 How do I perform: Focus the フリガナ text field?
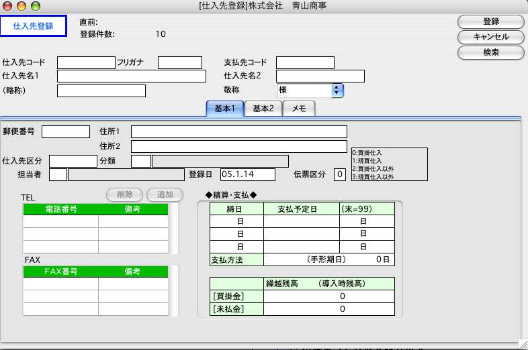179,62
